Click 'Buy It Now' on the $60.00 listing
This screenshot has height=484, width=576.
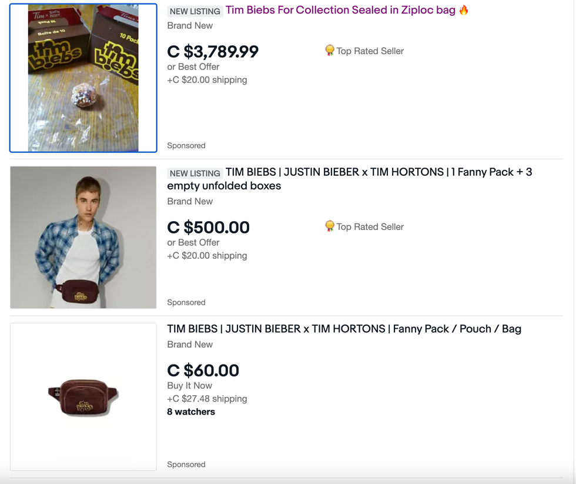coord(190,385)
